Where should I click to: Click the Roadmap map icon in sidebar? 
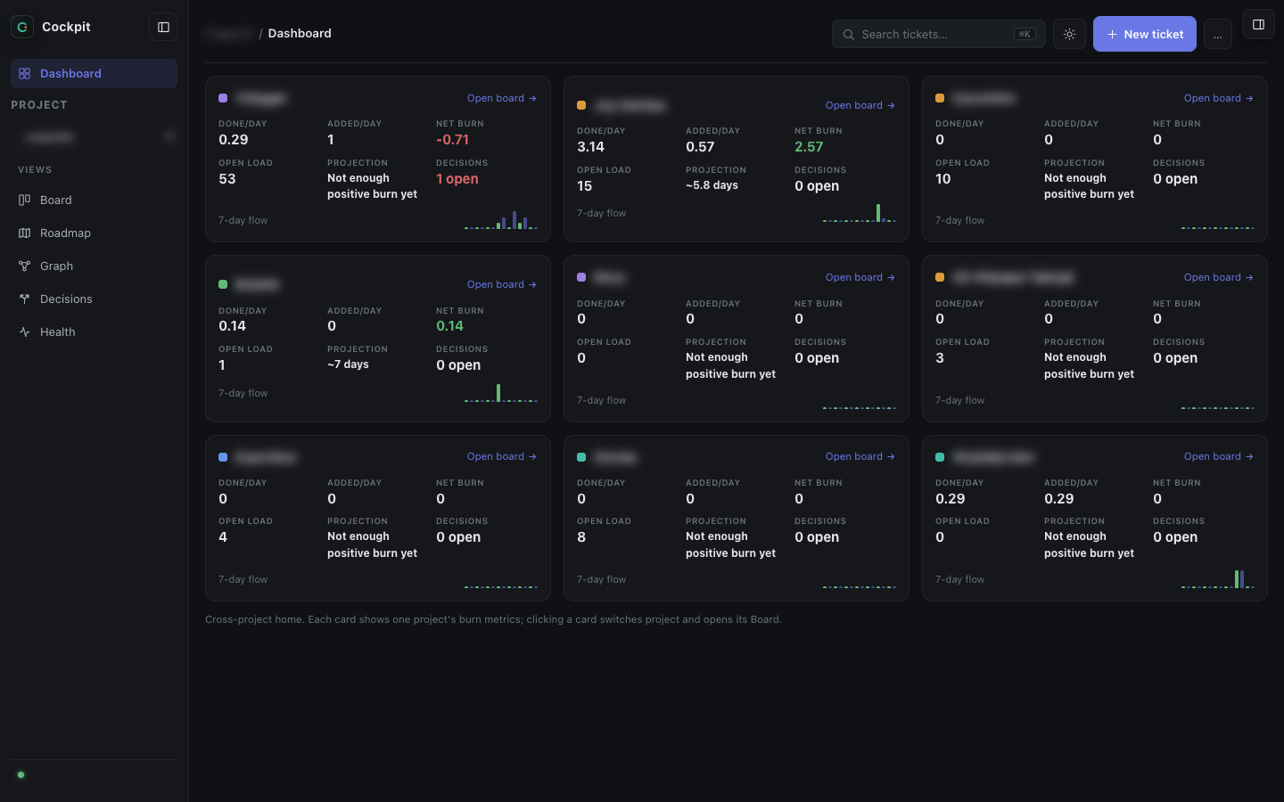click(24, 233)
